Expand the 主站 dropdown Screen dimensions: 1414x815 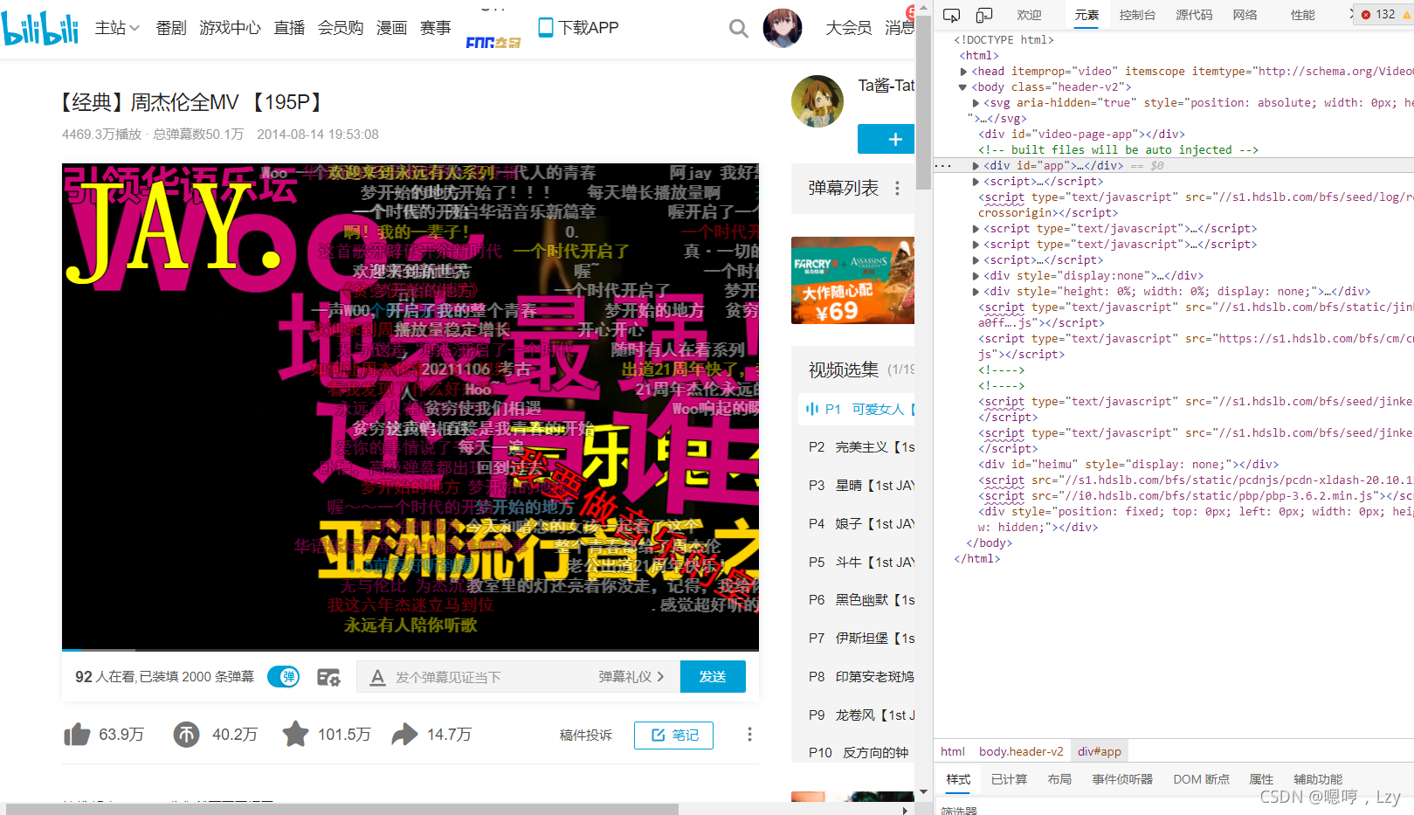(x=118, y=28)
